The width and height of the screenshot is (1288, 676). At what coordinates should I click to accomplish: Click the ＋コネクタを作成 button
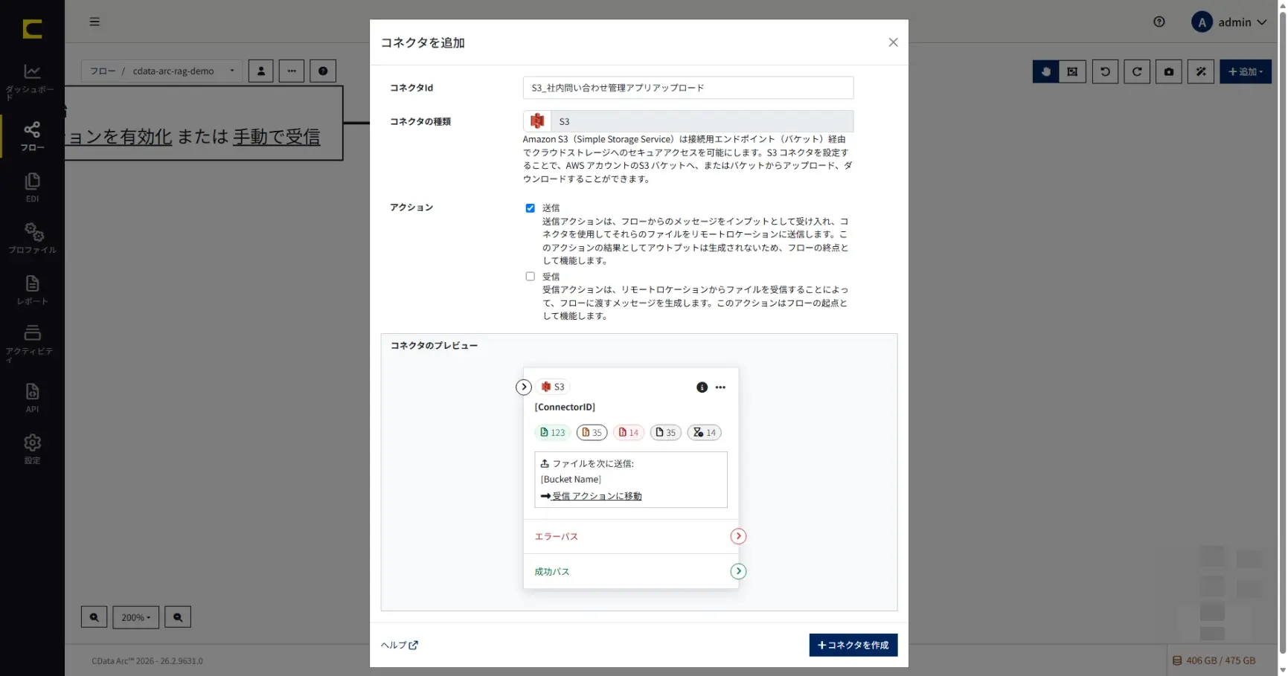tap(853, 645)
